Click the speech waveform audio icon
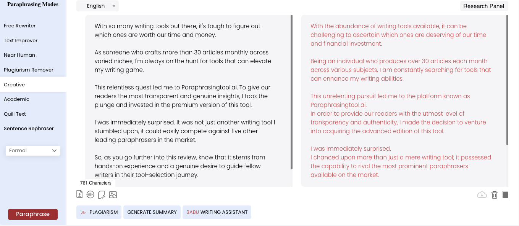This screenshot has height=226, width=519. point(91,195)
